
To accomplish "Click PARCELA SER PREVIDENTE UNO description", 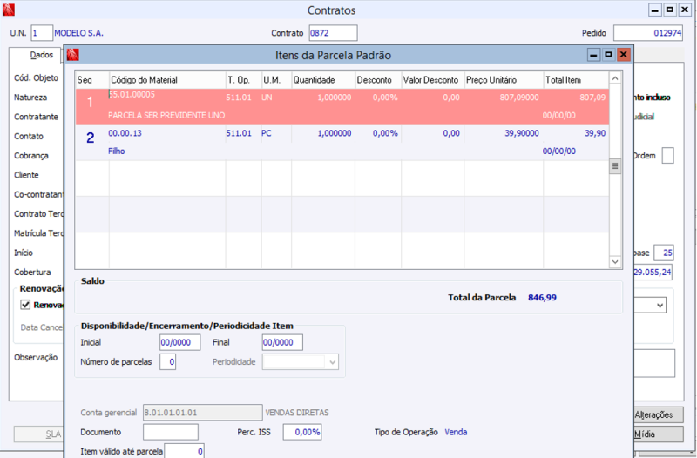I will tap(166, 116).
